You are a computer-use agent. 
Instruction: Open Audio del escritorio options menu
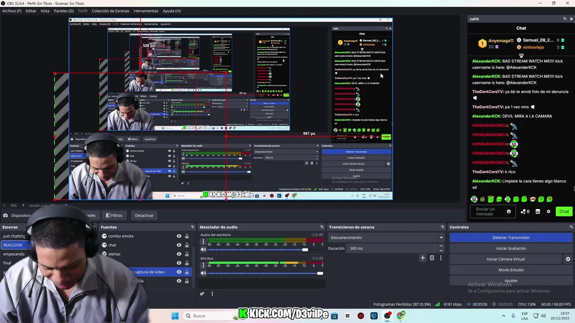click(x=203, y=242)
